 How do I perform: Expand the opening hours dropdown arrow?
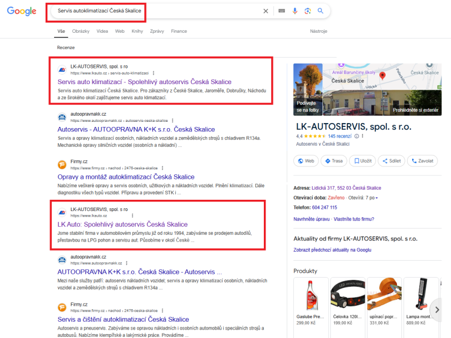(377, 198)
